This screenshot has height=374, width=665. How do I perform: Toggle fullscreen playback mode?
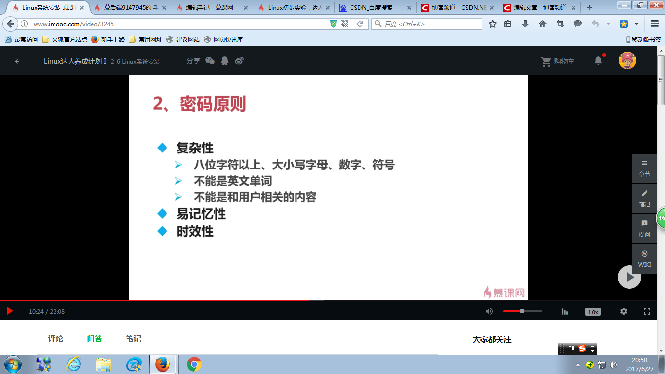coord(647,311)
